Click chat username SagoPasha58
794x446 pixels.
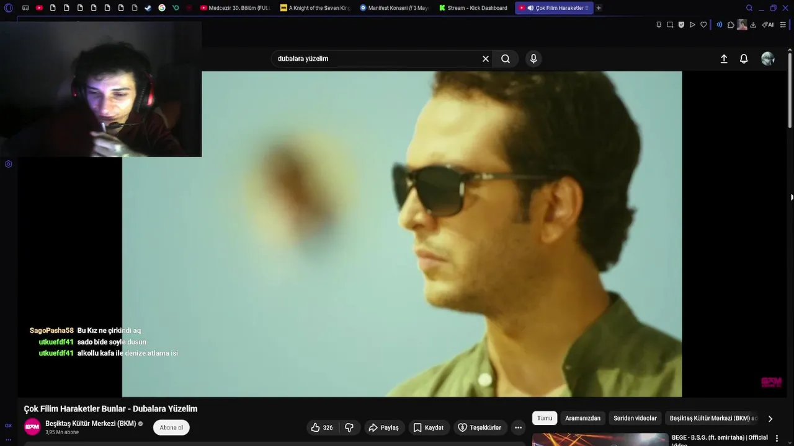(x=51, y=331)
